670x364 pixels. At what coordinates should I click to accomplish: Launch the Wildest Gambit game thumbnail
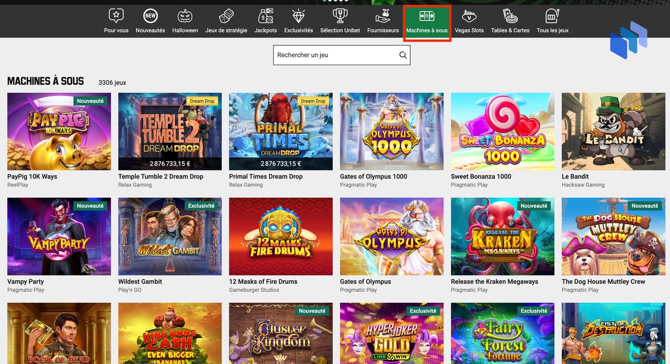(170, 236)
